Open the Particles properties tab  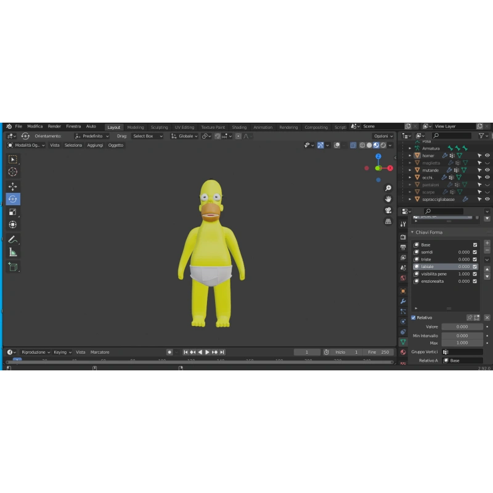403,312
